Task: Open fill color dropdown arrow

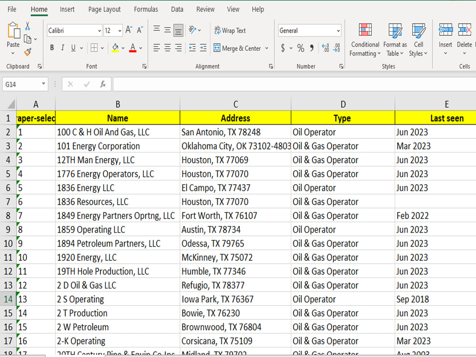Action: click(123, 48)
